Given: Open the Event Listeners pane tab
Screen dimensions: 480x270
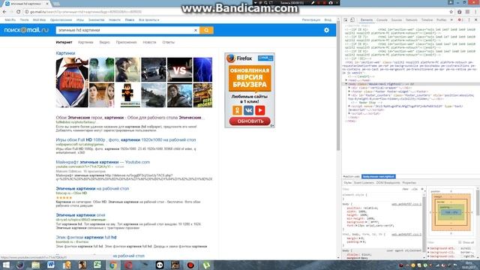Looking at the screenshot, I should (x=364, y=183).
